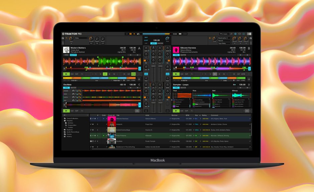The image size is (314, 192).
Task: Toggle SYNC on Deck B
Action: pos(176,55)
